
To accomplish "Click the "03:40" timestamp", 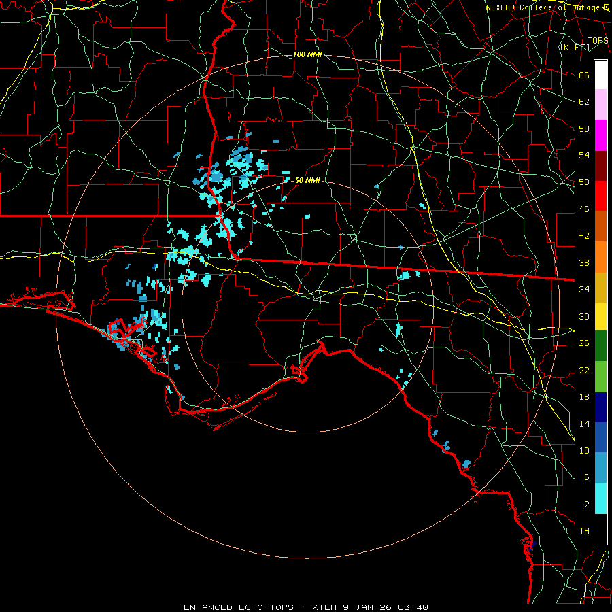I will (413, 607).
